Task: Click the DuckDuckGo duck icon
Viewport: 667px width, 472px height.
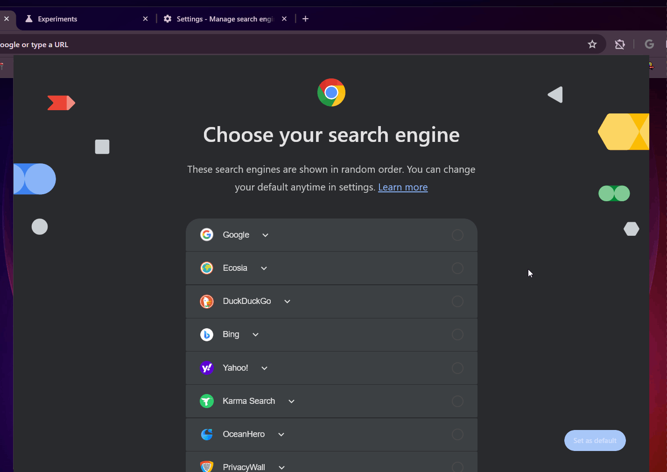Action: 207,301
